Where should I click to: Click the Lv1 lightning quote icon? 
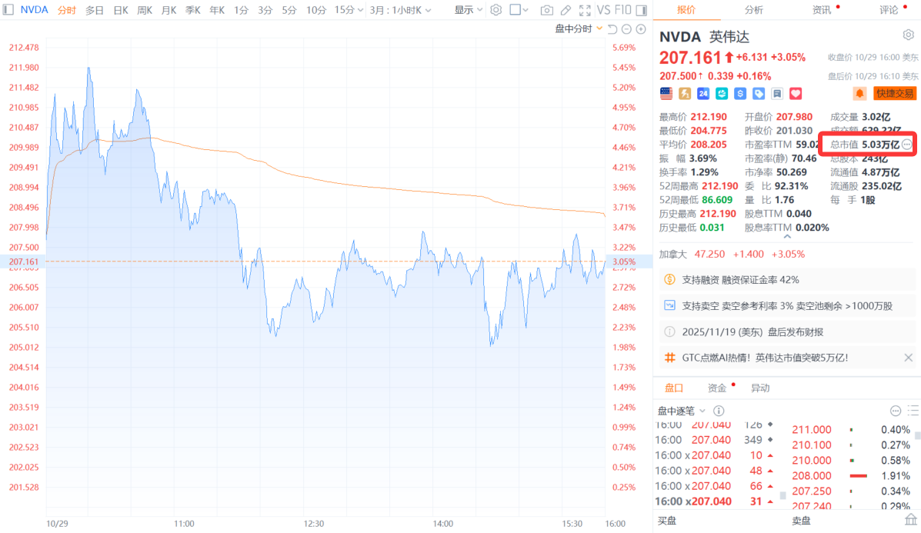(x=685, y=93)
